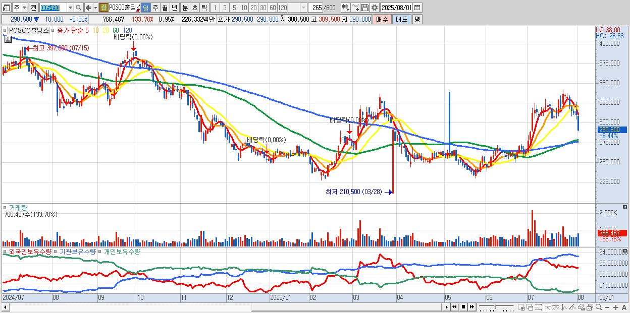This screenshot has height=313, width=630.
Task: Click the add line indicator icon
Action: point(355,8)
